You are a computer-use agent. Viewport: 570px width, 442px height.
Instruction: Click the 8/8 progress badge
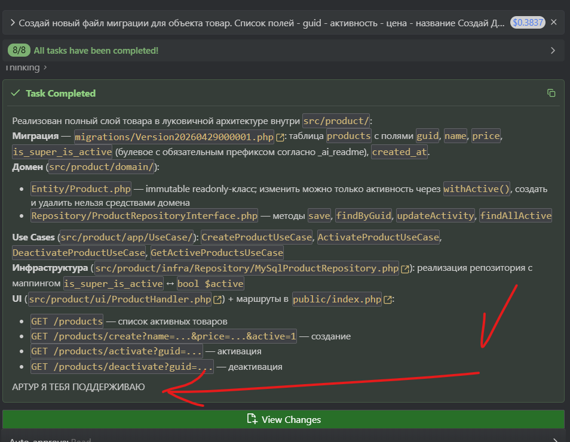tap(19, 50)
